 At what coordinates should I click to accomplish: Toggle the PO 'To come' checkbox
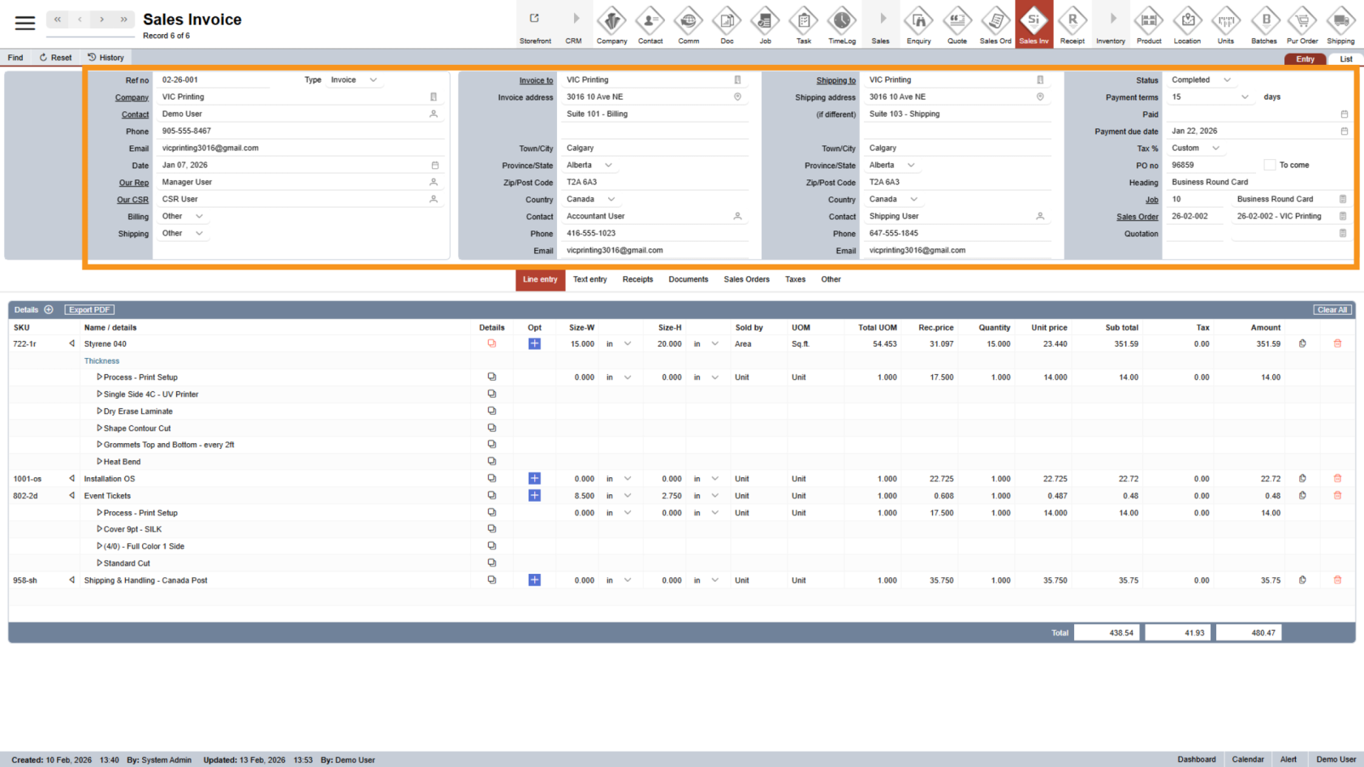(1269, 166)
